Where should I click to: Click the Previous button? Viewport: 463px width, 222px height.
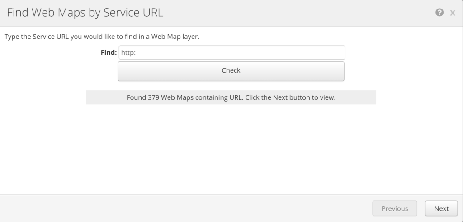[395, 208]
